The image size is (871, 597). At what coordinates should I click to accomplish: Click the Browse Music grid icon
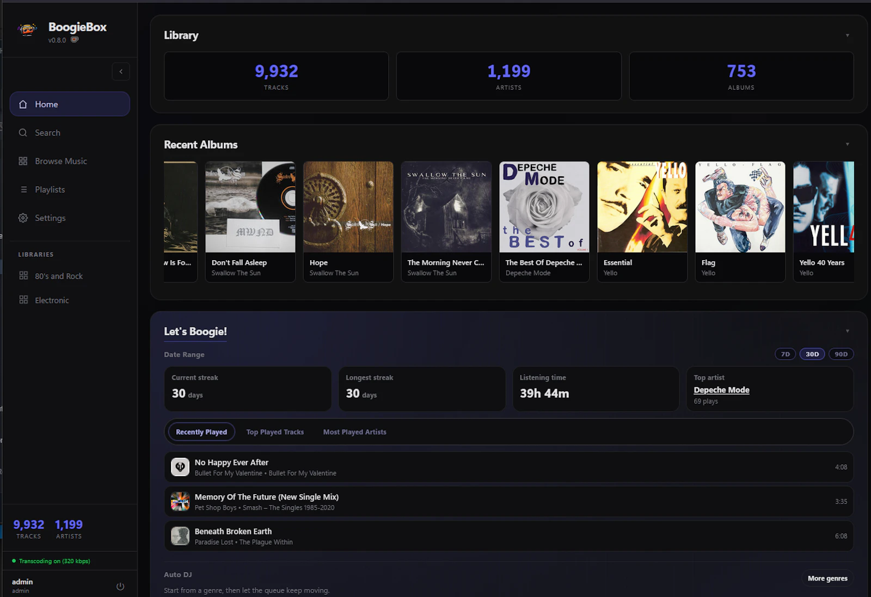pyautogui.click(x=23, y=161)
